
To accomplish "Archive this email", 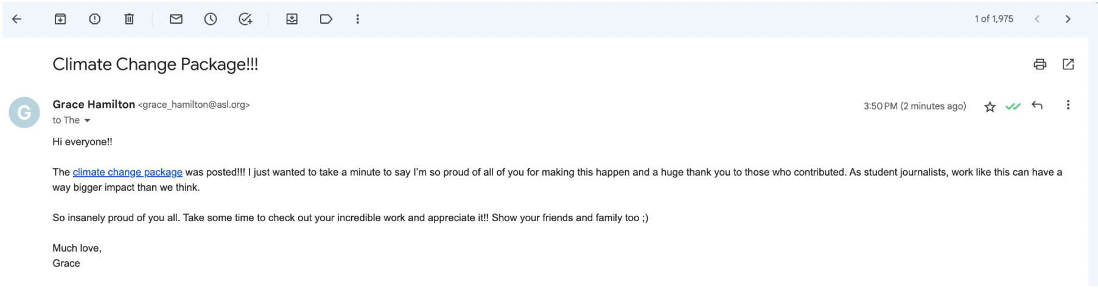I will tap(60, 19).
